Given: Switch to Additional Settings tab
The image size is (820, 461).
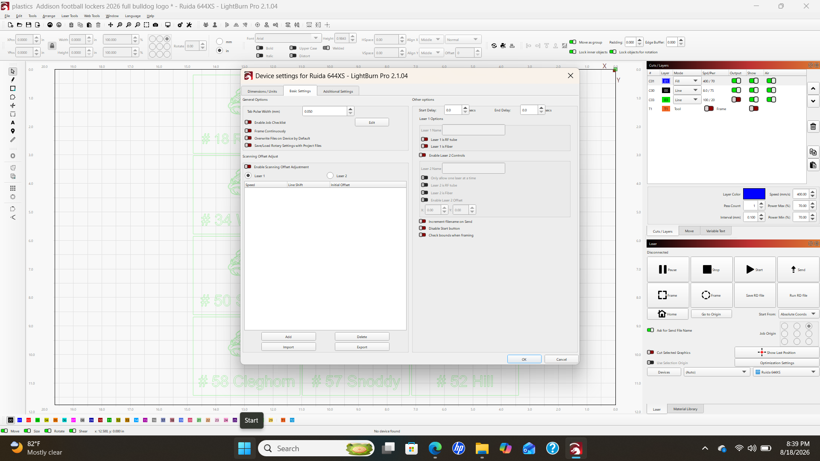Looking at the screenshot, I should coord(338,91).
